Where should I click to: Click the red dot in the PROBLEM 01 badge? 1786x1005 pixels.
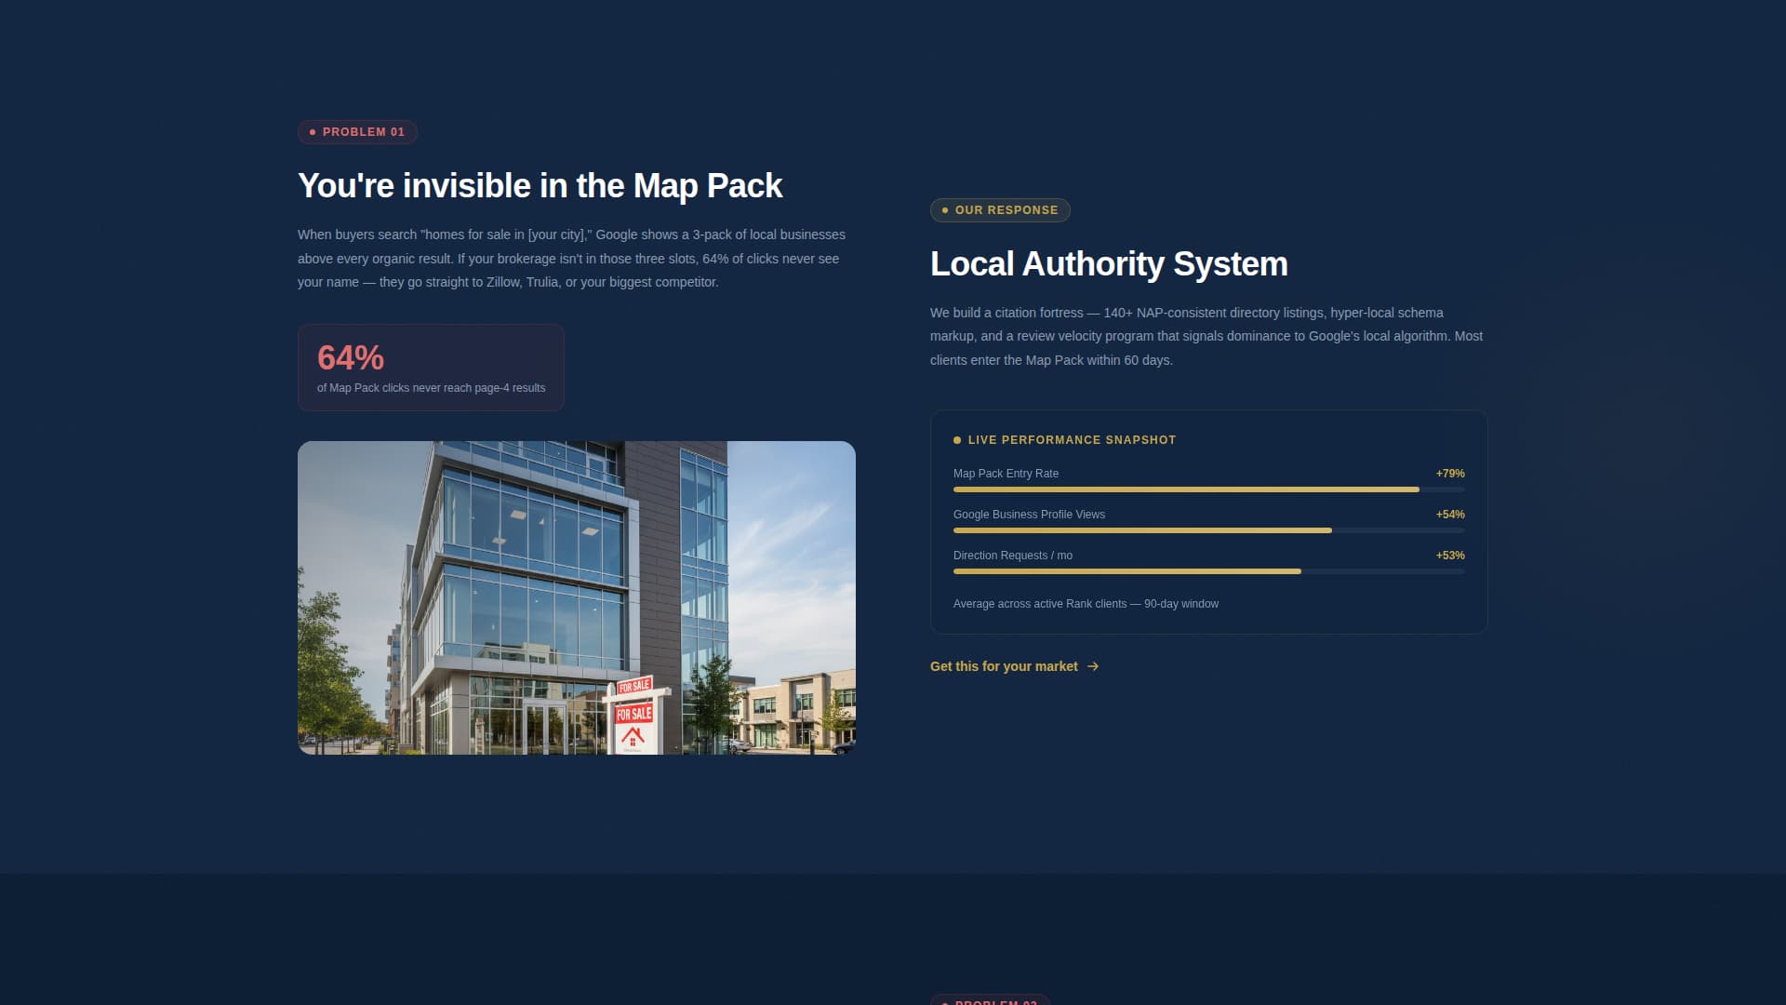(313, 132)
